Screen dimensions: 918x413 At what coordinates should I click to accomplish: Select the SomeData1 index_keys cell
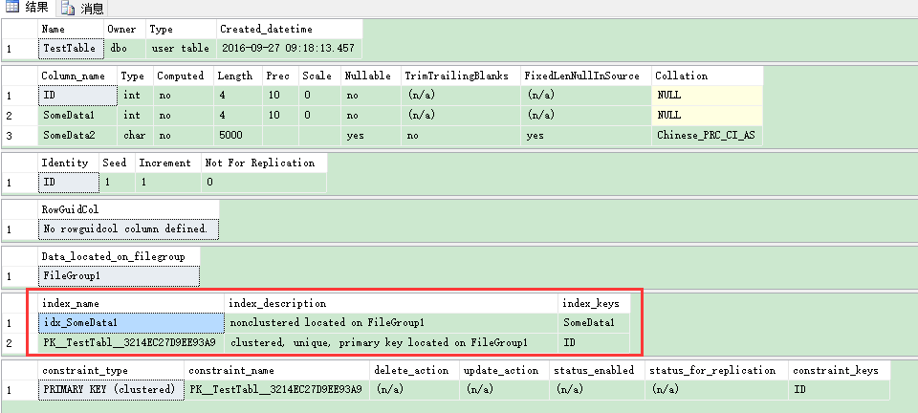(x=594, y=323)
